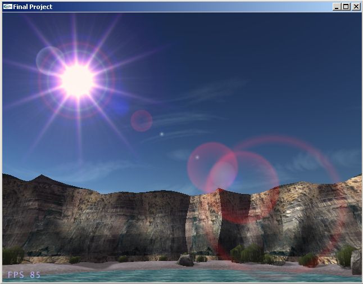
Task: Click the small bright star dot in sky
Action: pyautogui.click(x=162, y=134)
